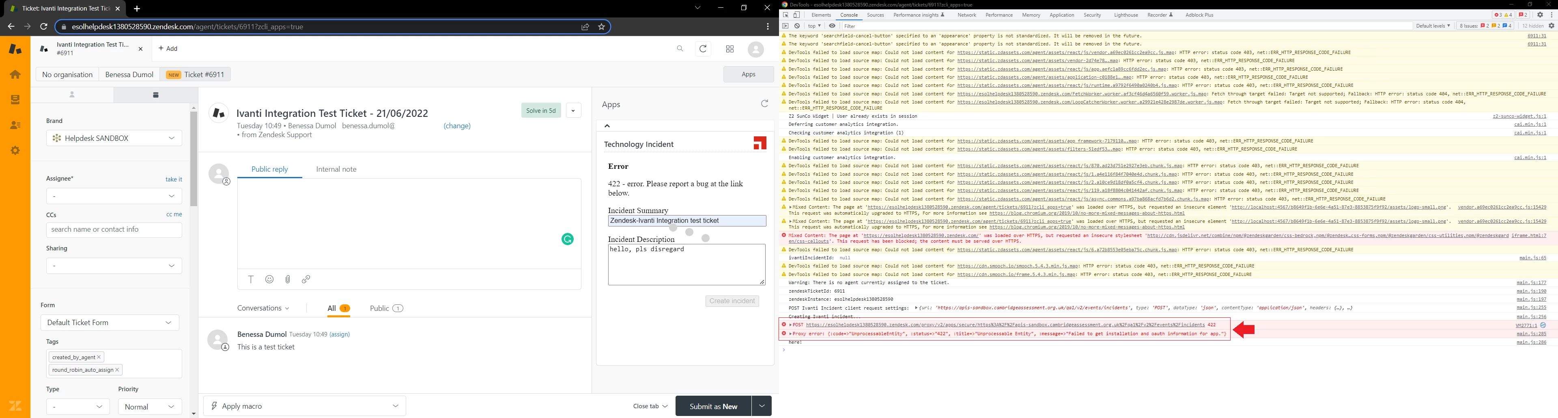Toggle DevTools device toolbar icon
1558x418 pixels.
point(796,15)
